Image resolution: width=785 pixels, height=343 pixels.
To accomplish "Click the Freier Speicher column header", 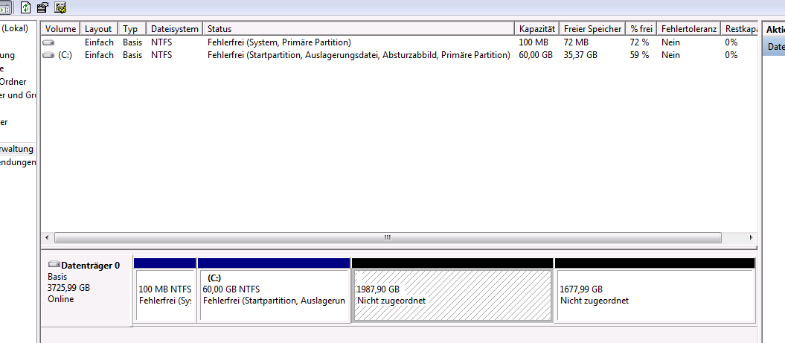I will [592, 29].
